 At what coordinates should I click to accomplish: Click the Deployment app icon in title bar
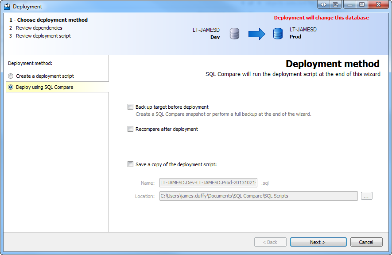click(7, 6)
